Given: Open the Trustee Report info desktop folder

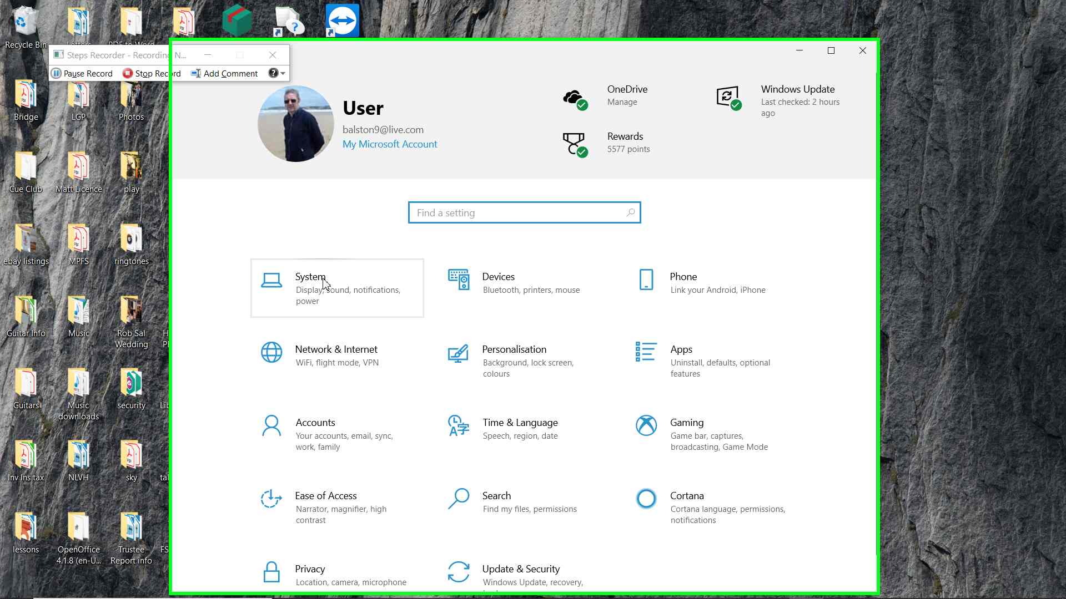Looking at the screenshot, I should coord(131,538).
